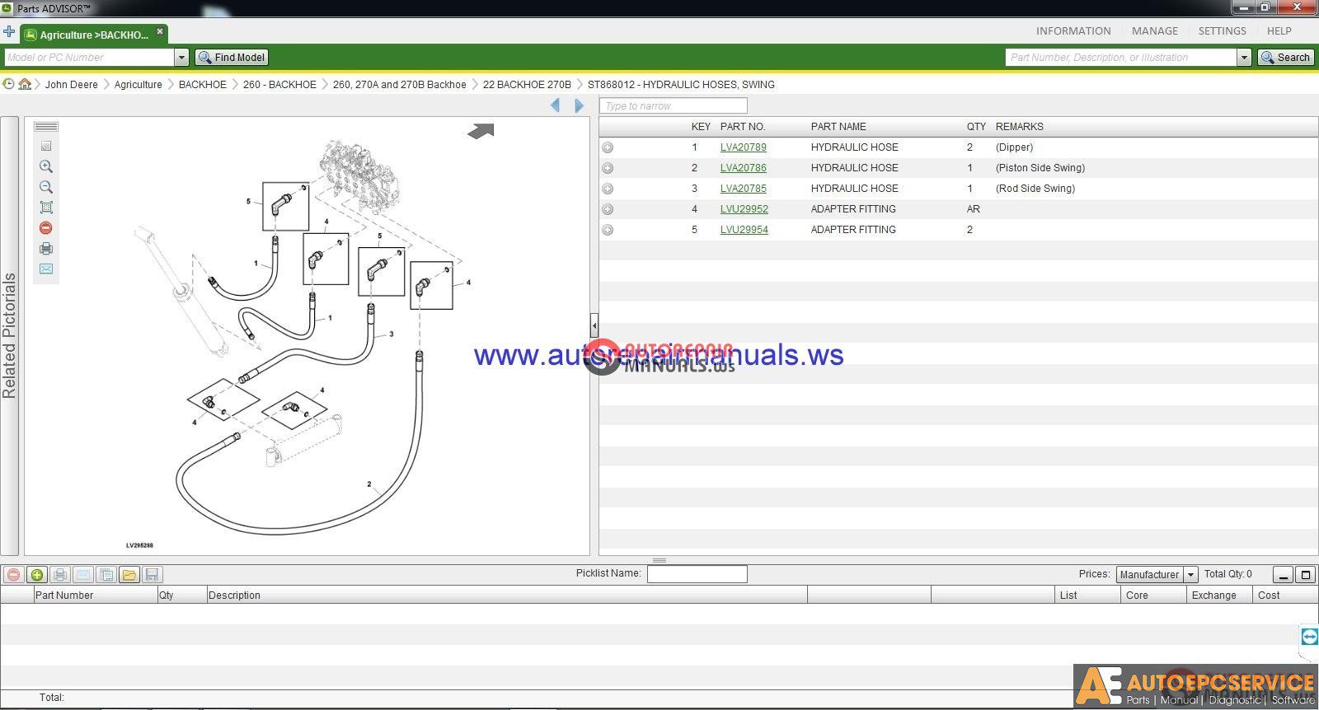
Task: Add LVA20785 row to picklist
Action: [x=608, y=189]
